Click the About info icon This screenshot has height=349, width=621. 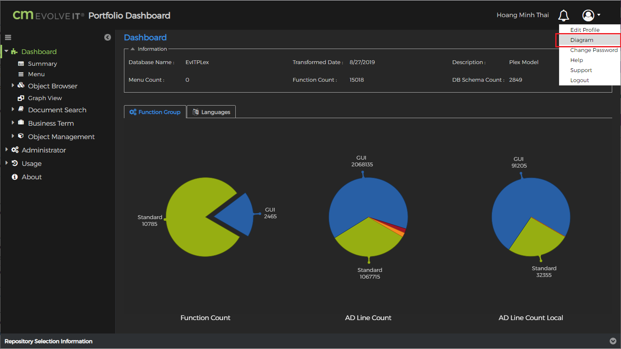15,177
